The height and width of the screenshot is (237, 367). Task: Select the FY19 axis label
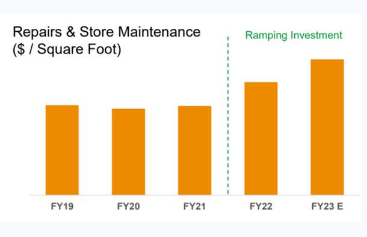62,206
